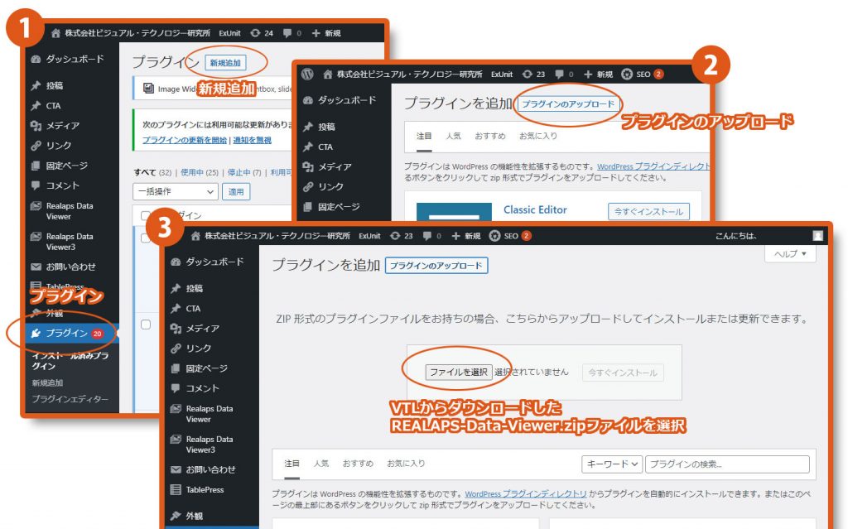In window 3, click the コメント sidebar icon

tap(176, 388)
